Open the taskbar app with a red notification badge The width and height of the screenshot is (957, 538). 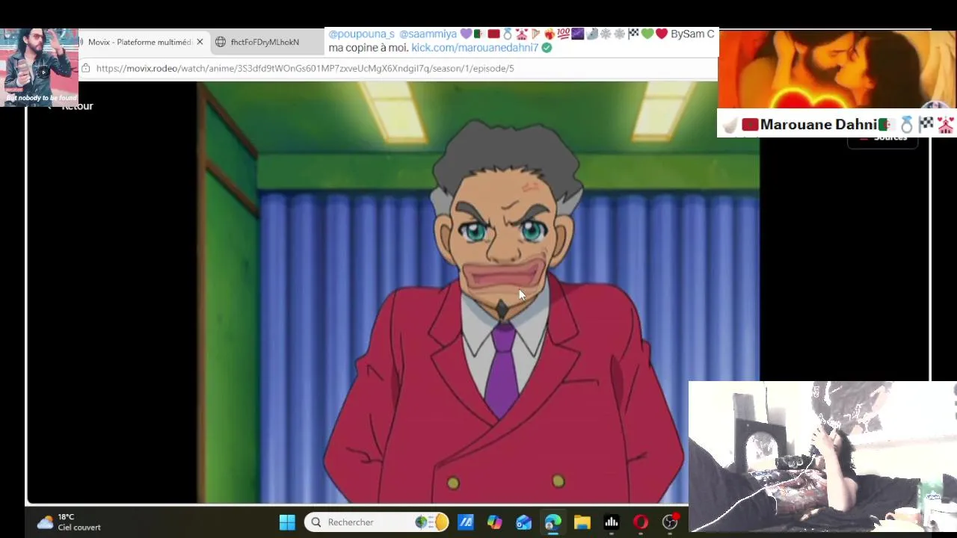tap(671, 522)
